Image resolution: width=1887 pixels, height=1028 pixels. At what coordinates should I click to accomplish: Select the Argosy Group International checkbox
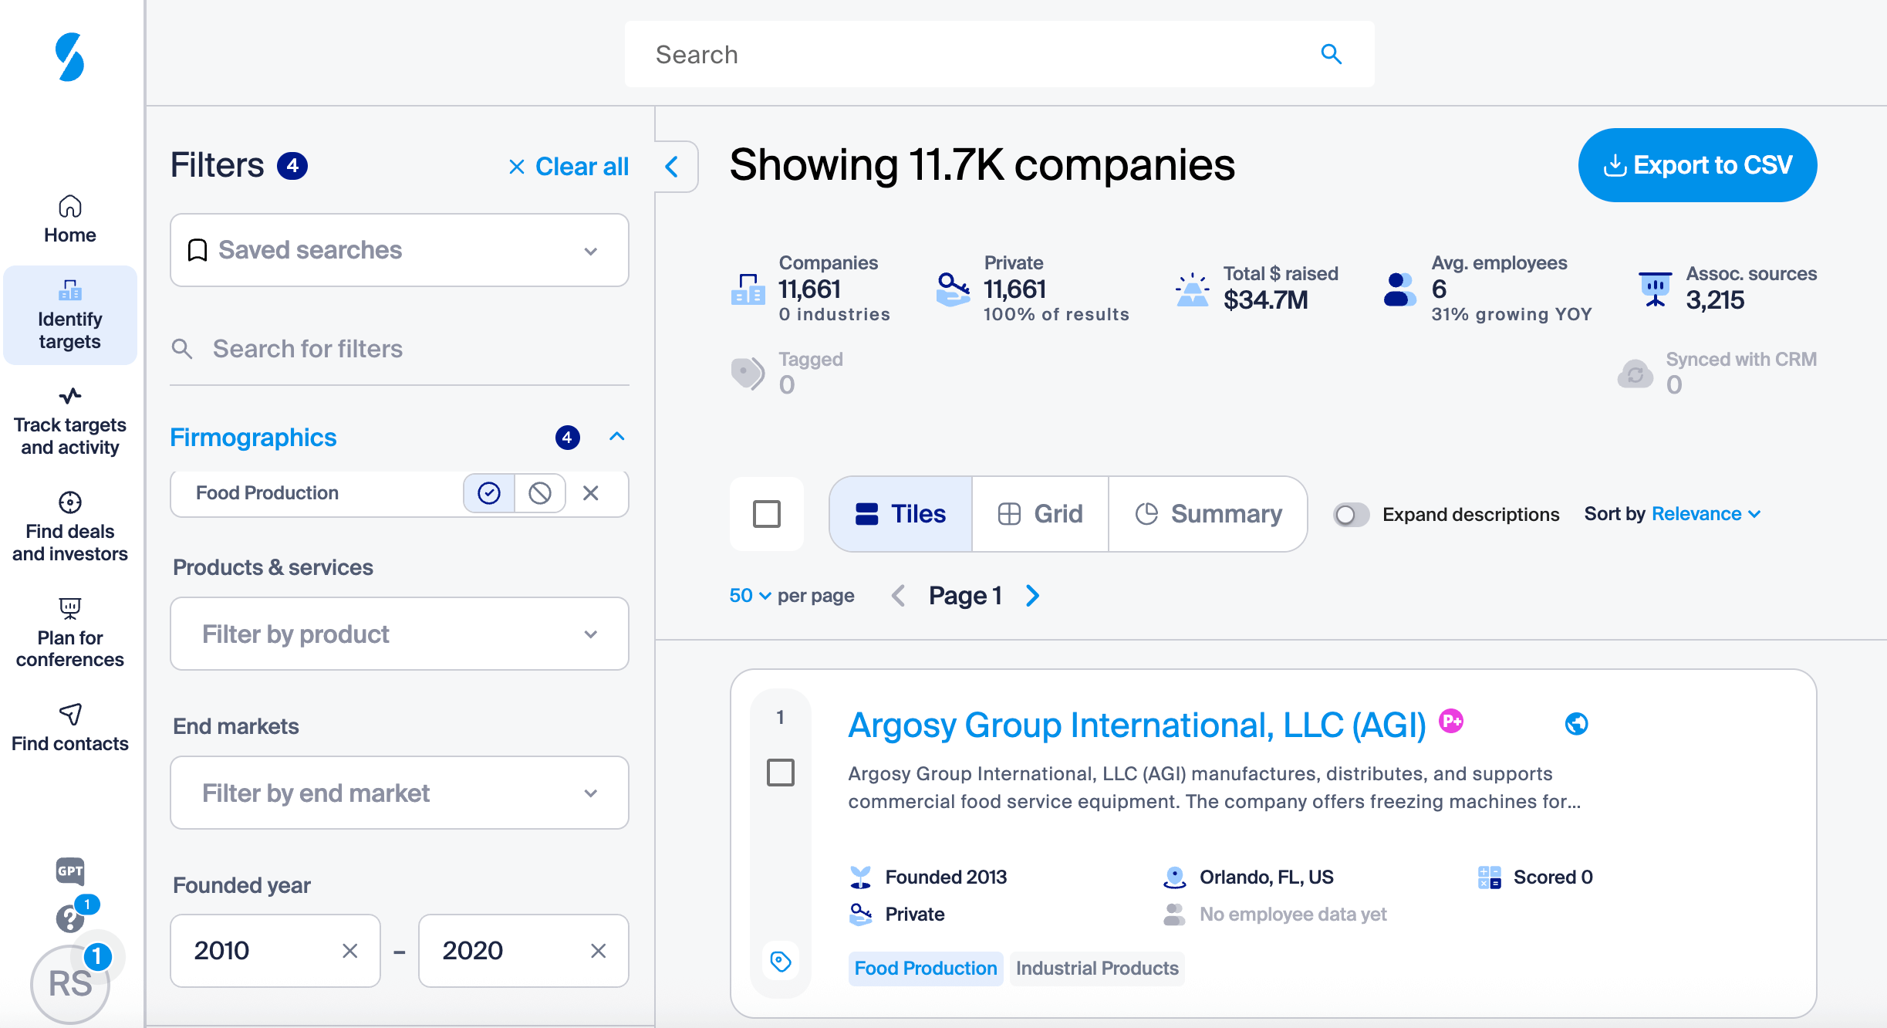click(x=780, y=772)
